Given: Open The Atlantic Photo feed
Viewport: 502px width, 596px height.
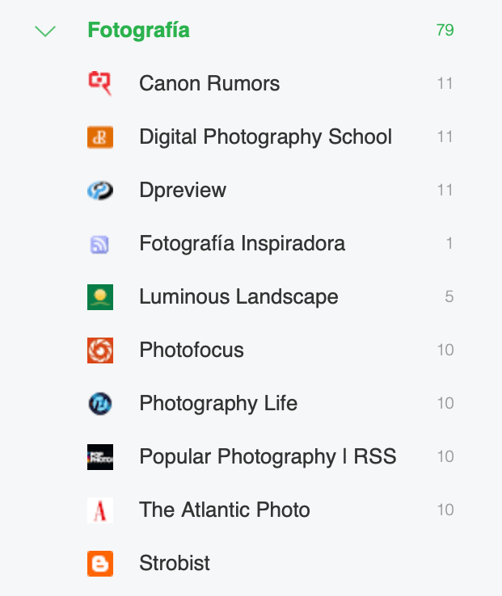Looking at the screenshot, I should 225,510.
